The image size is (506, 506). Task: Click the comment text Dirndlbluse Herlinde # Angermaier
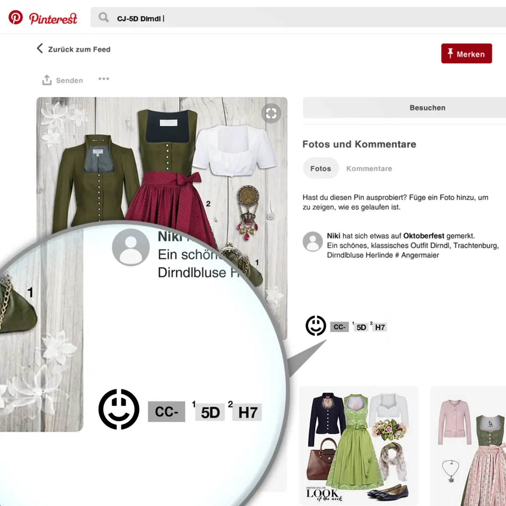383,255
